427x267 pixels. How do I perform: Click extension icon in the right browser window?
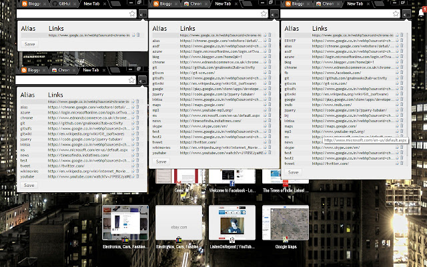click(x=406, y=13)
